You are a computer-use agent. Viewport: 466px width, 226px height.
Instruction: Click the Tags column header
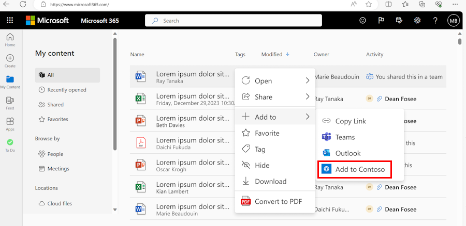click(x=240, y=55)
